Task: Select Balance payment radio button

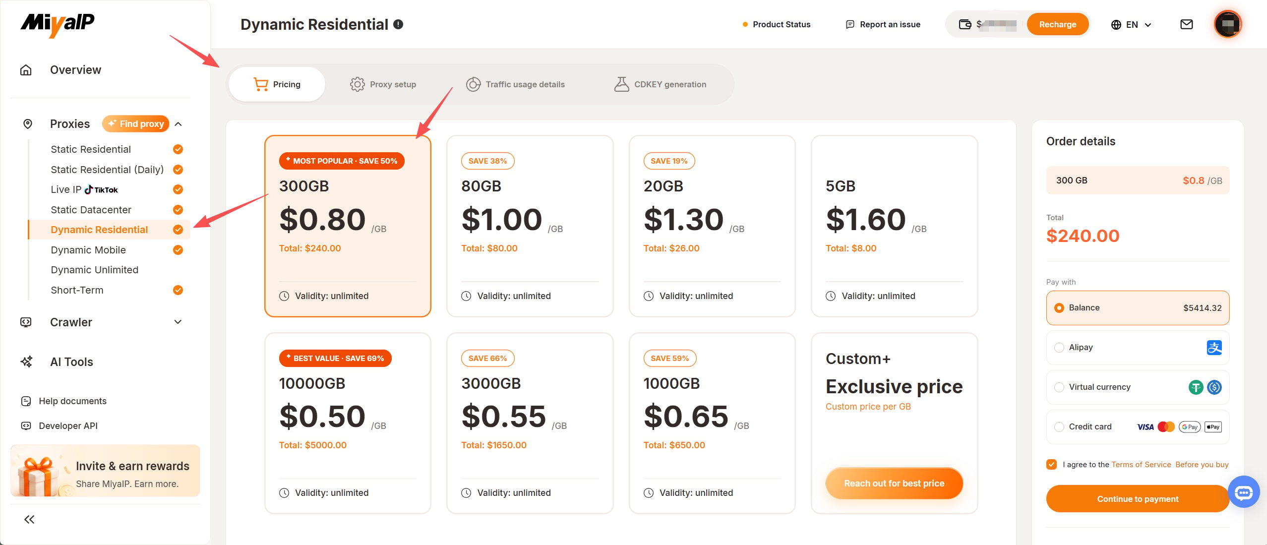Action: (1059, 308)
